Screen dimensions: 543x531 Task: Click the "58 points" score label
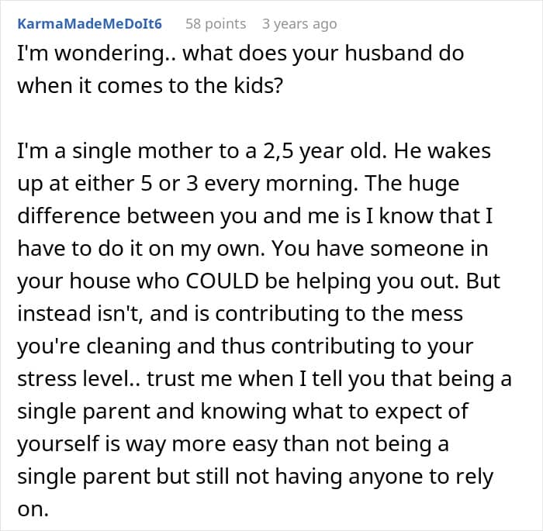[x=216, y=24]
